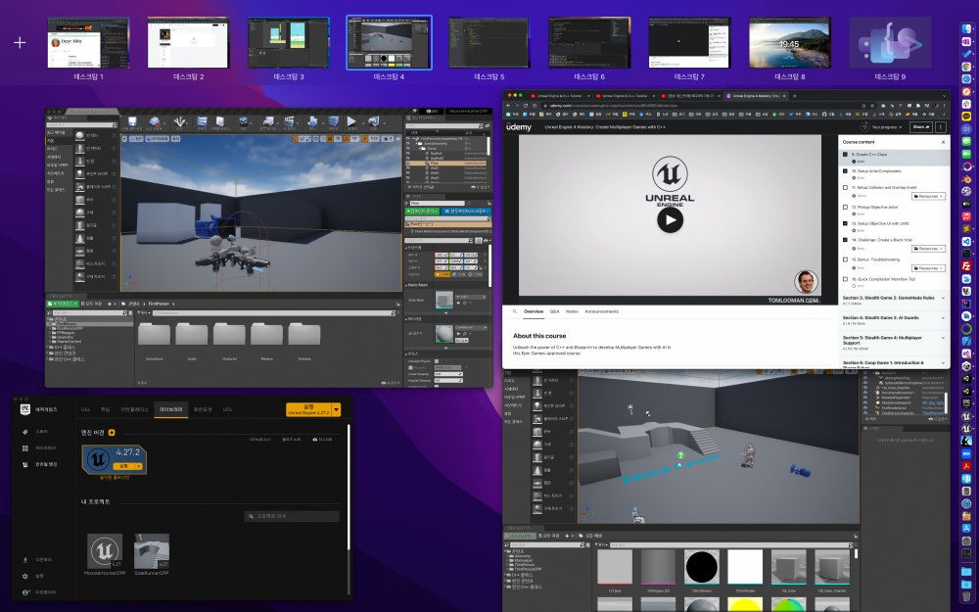
Task: Click Udemy logo in browser page
Action: [519, 126]
